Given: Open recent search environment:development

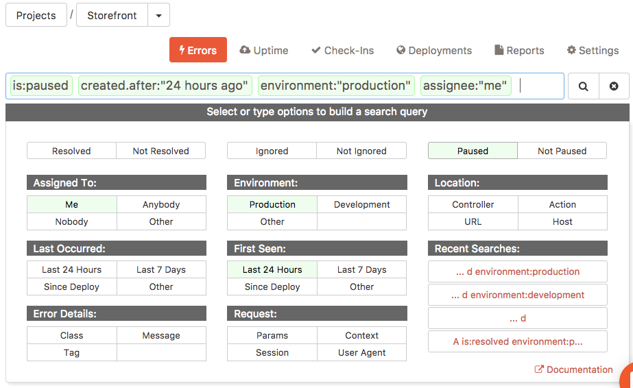Looking at the screenshot, I should (518, 295).
